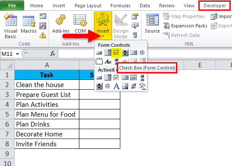Switch to the Insert ribbon tab
Viewport: 232px width, 166px height.
point(59,6)
